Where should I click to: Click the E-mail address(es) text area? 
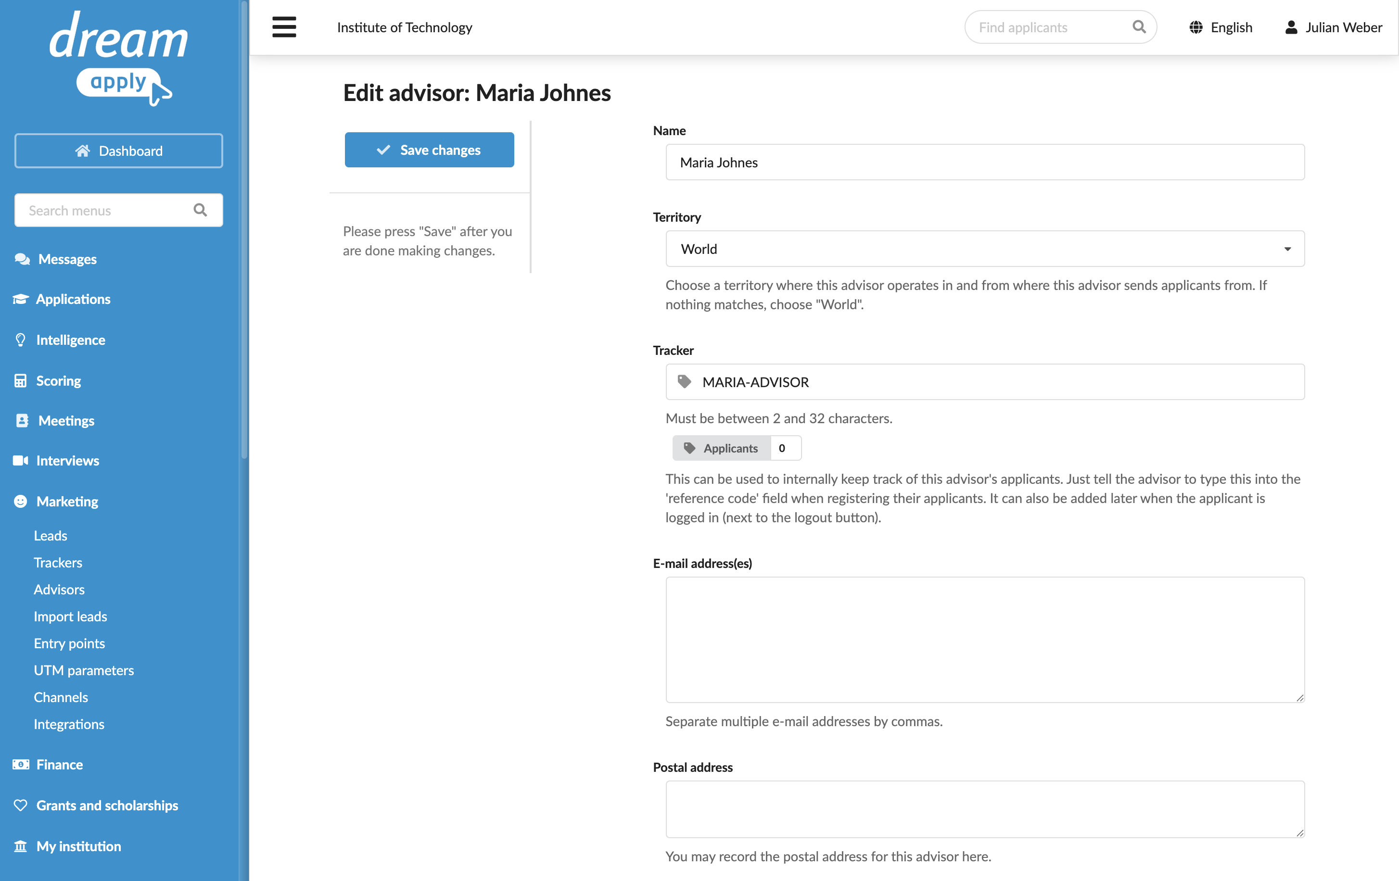(x=985, y=640)
